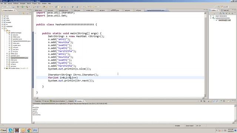Click Clear Console in the console toolbar

pos(208,101)
